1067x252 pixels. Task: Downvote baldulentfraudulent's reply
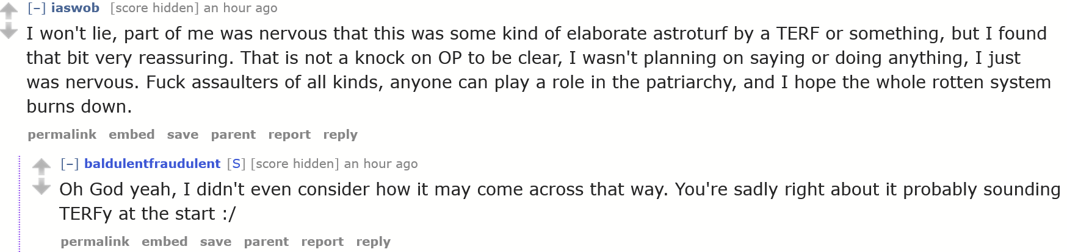click(42, 186)
